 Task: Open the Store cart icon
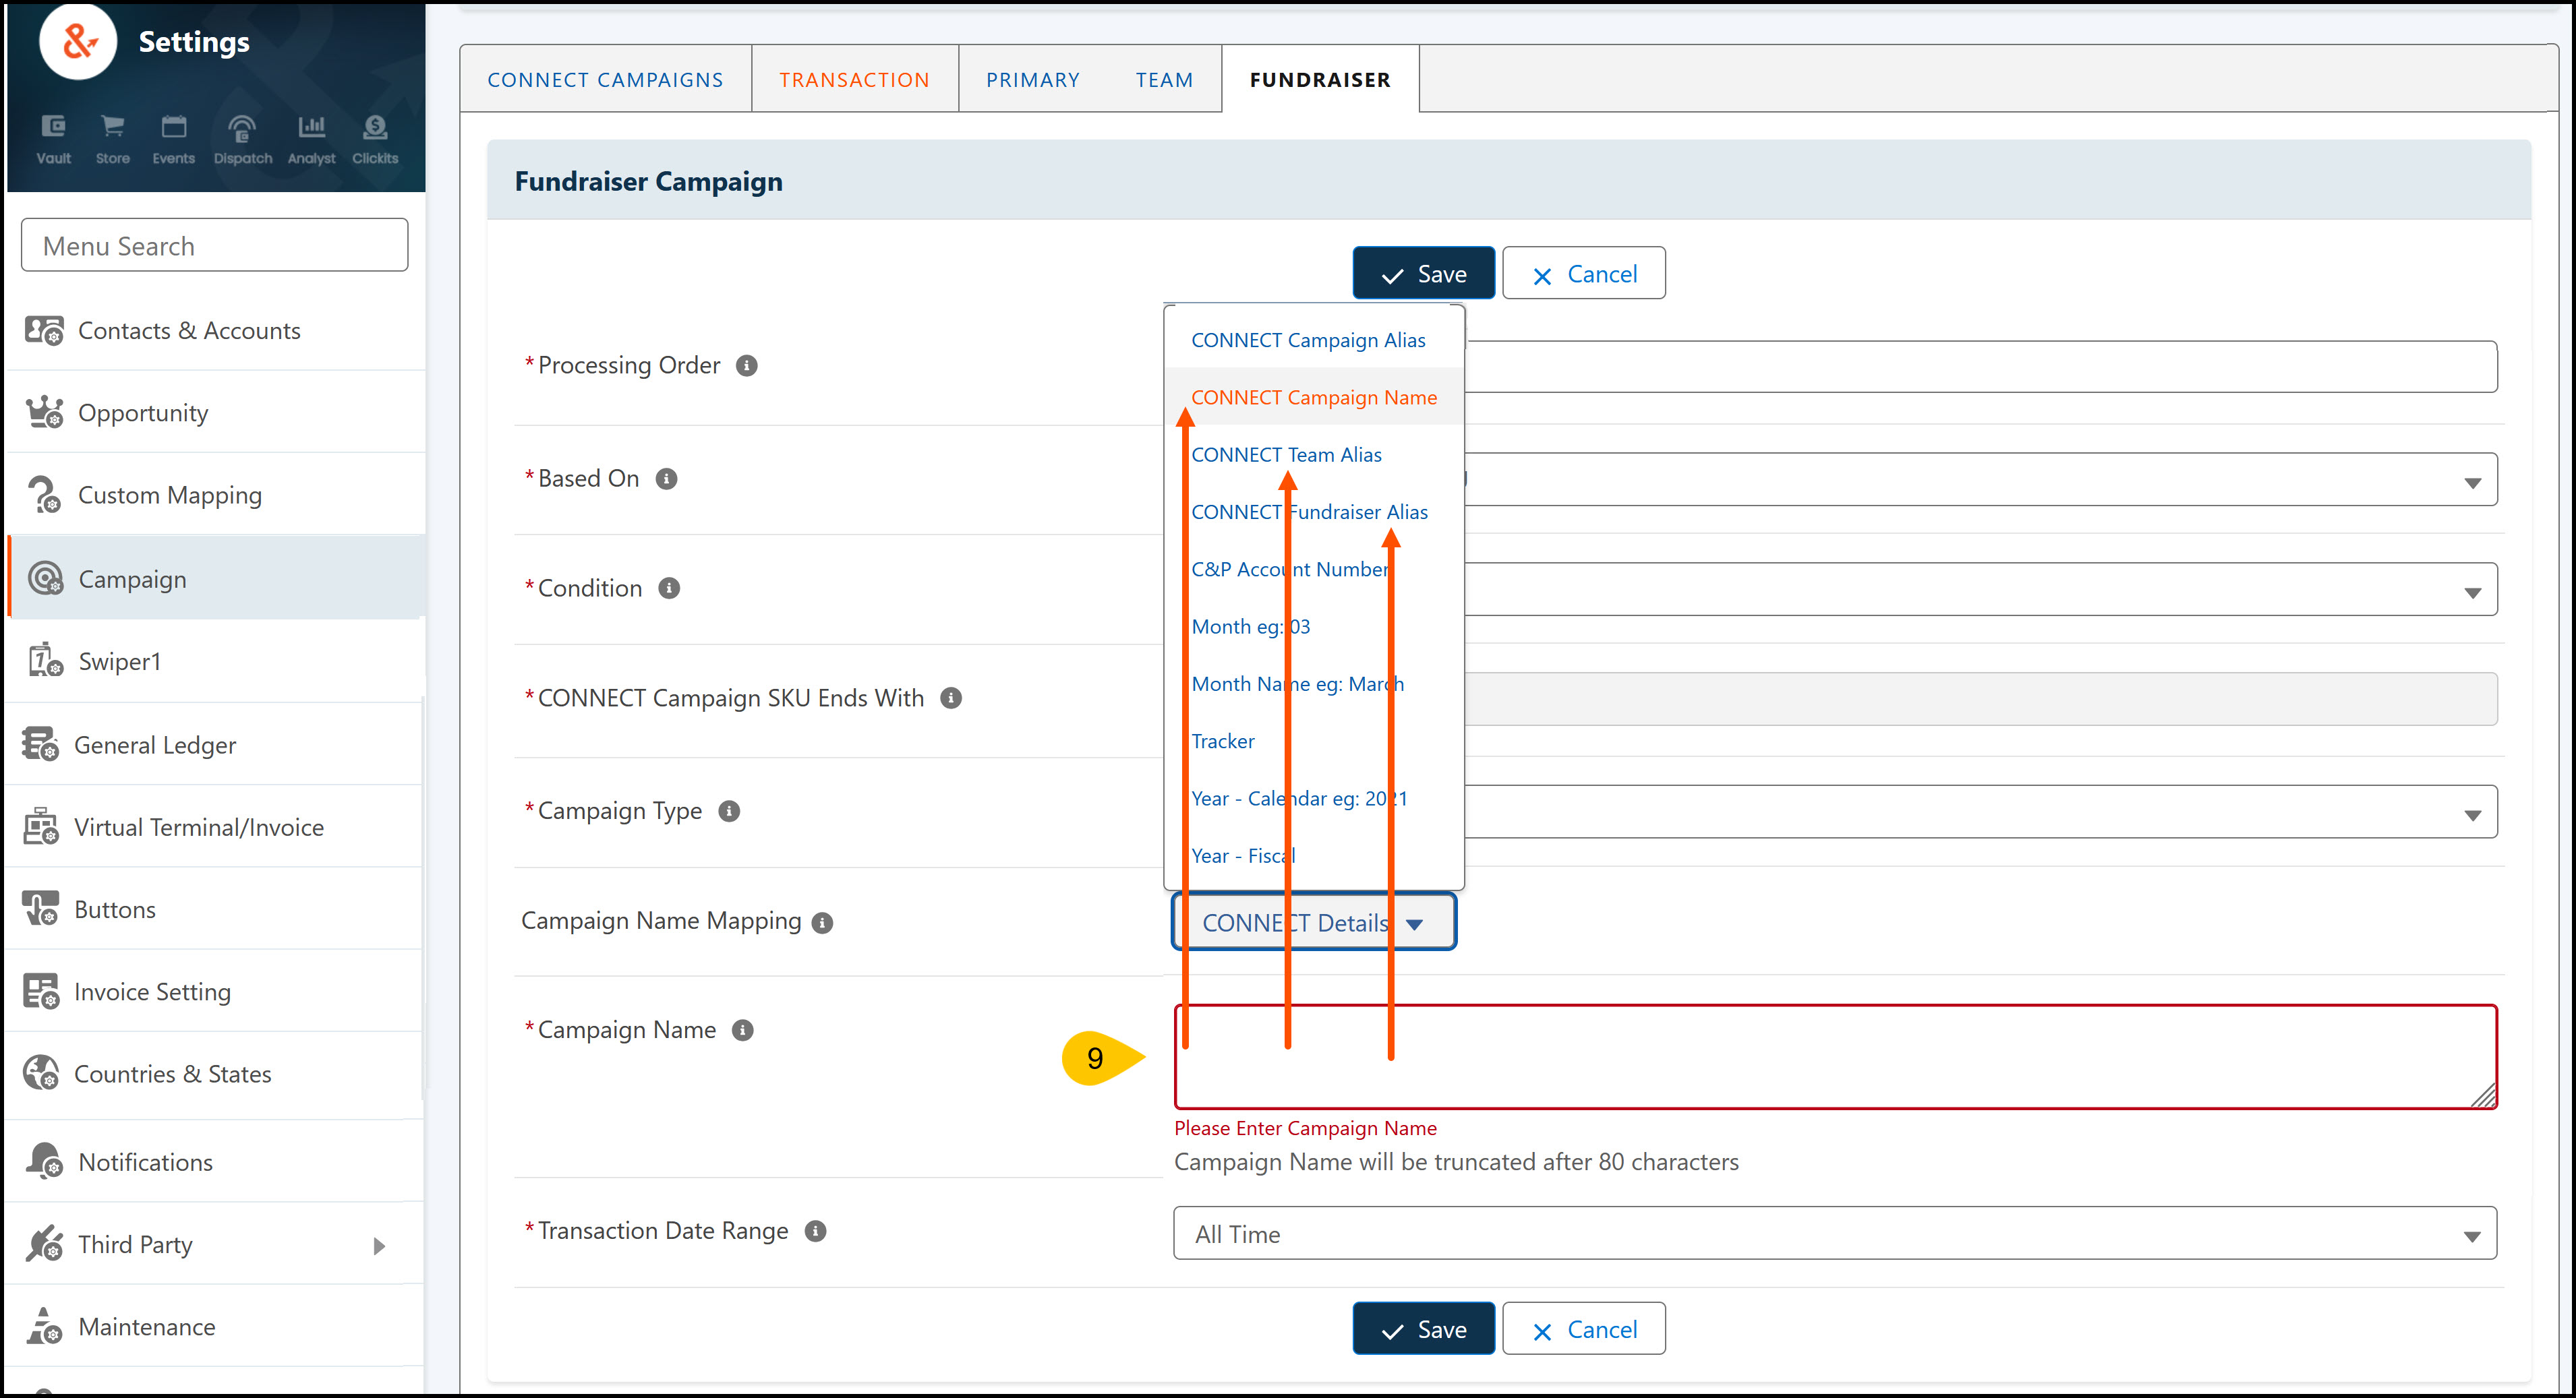112,139
